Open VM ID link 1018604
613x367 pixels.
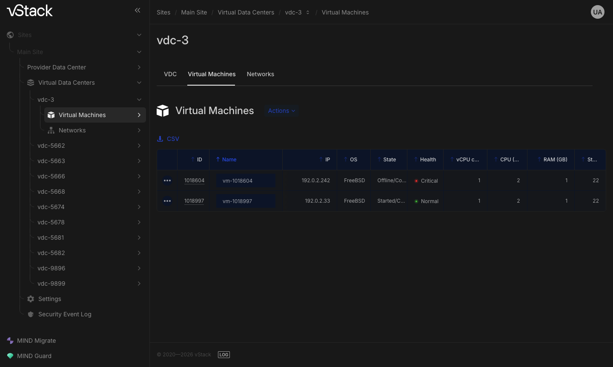[x=194, y=181]
